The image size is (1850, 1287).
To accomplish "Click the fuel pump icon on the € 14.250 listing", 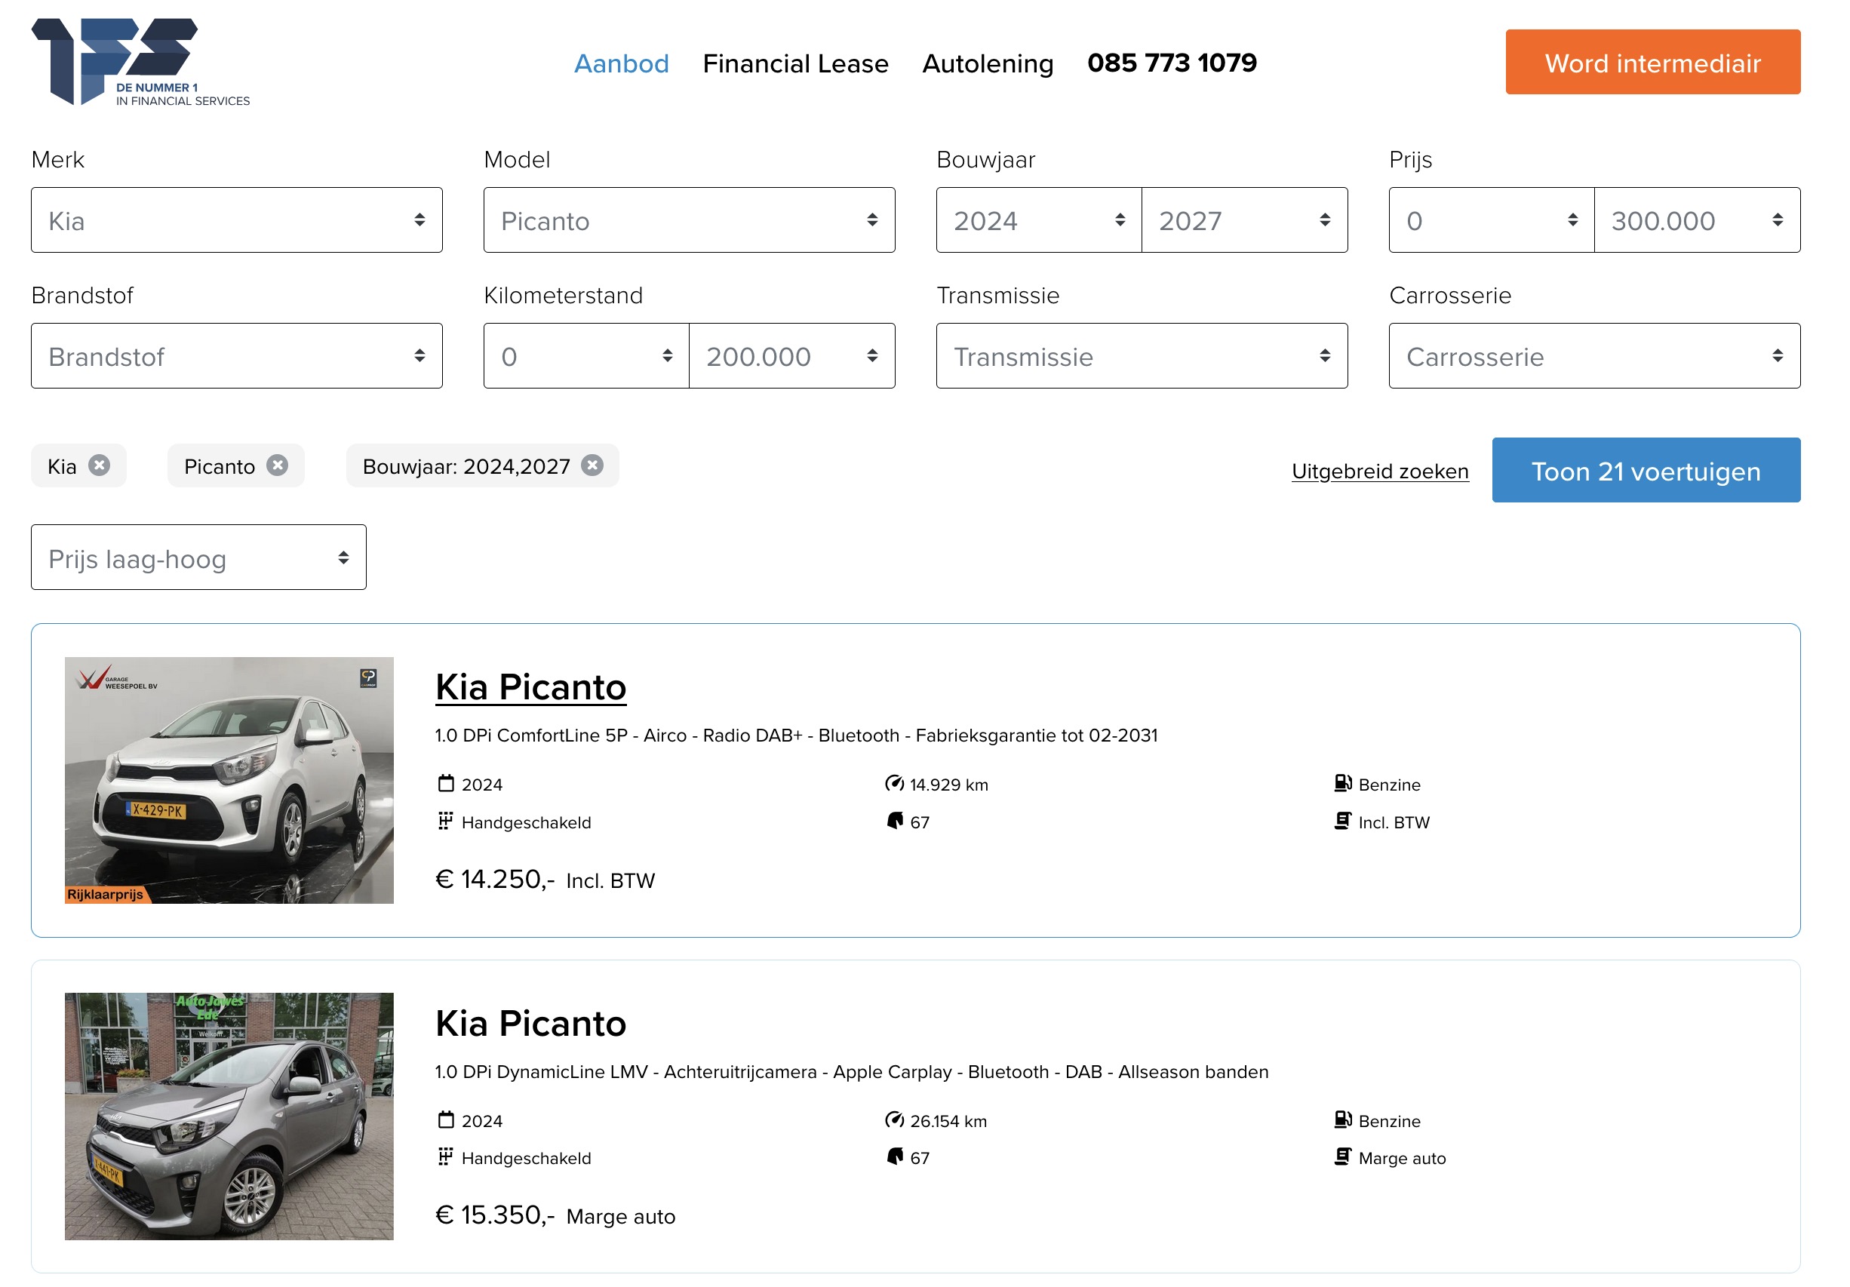I will coord(1344,784).
